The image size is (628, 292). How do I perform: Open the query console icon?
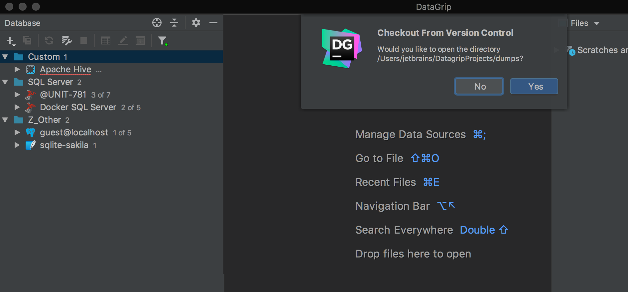pos(140,40)
